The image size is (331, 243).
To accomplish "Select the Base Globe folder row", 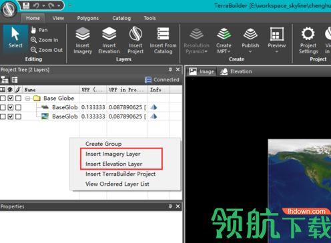I will coord(91,98).
